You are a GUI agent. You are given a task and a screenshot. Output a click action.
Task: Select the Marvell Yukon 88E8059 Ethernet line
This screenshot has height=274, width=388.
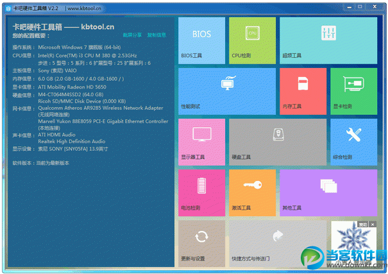point(103,121)
